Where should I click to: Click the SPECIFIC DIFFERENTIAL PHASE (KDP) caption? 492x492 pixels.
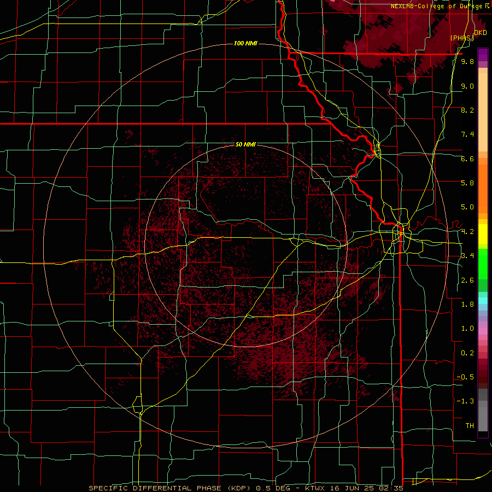[x=170, y=488]
